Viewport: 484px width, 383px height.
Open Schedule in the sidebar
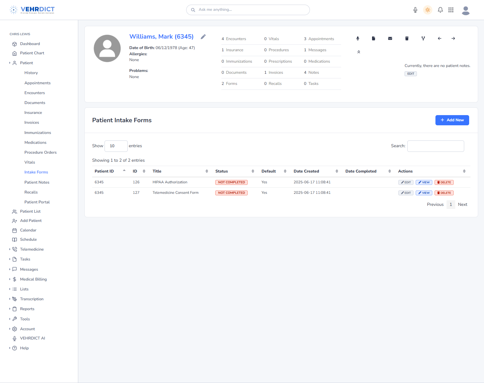(x=28, y=239)
